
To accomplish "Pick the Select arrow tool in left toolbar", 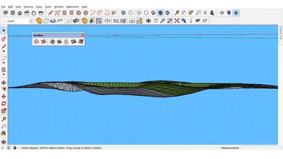I will click(x=4, y=30).
